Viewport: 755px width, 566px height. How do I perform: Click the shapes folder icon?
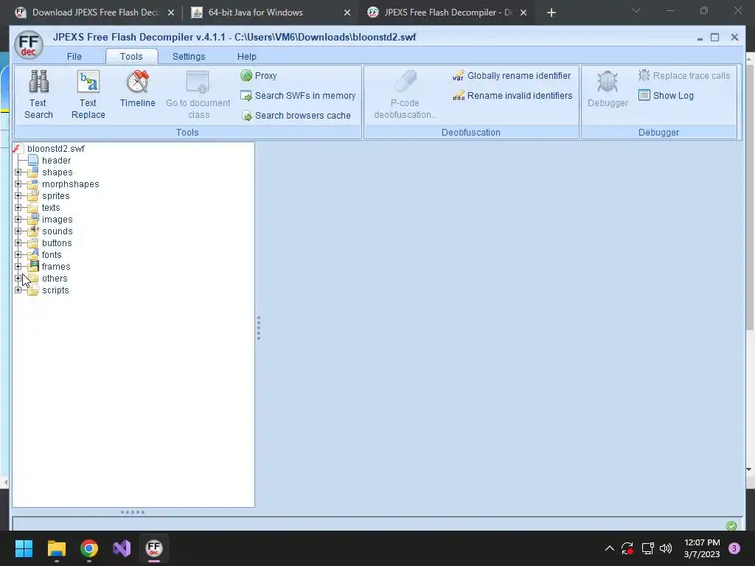[x=32, y=172]
